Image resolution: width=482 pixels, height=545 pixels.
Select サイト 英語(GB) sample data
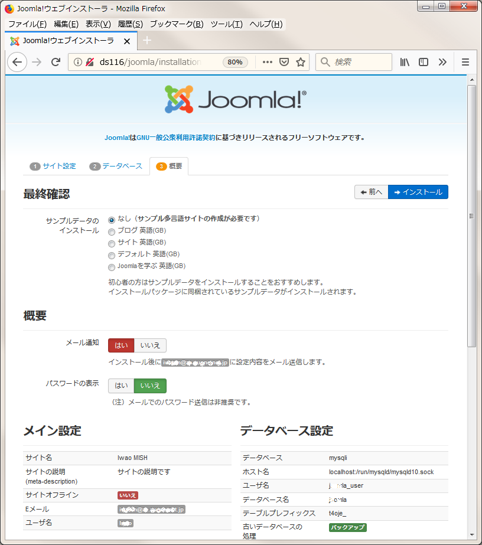point(112,244)
